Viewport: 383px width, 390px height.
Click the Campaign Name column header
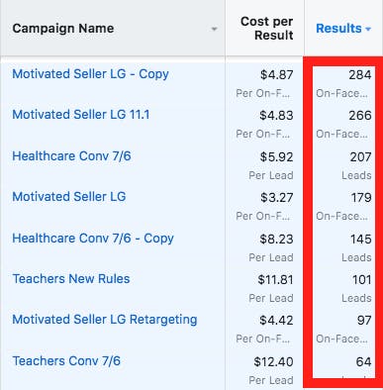pos(63,29)
